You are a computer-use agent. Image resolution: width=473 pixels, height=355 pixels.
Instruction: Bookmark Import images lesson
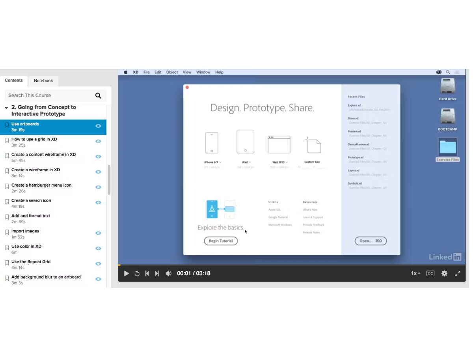click(x=7, y=232)
